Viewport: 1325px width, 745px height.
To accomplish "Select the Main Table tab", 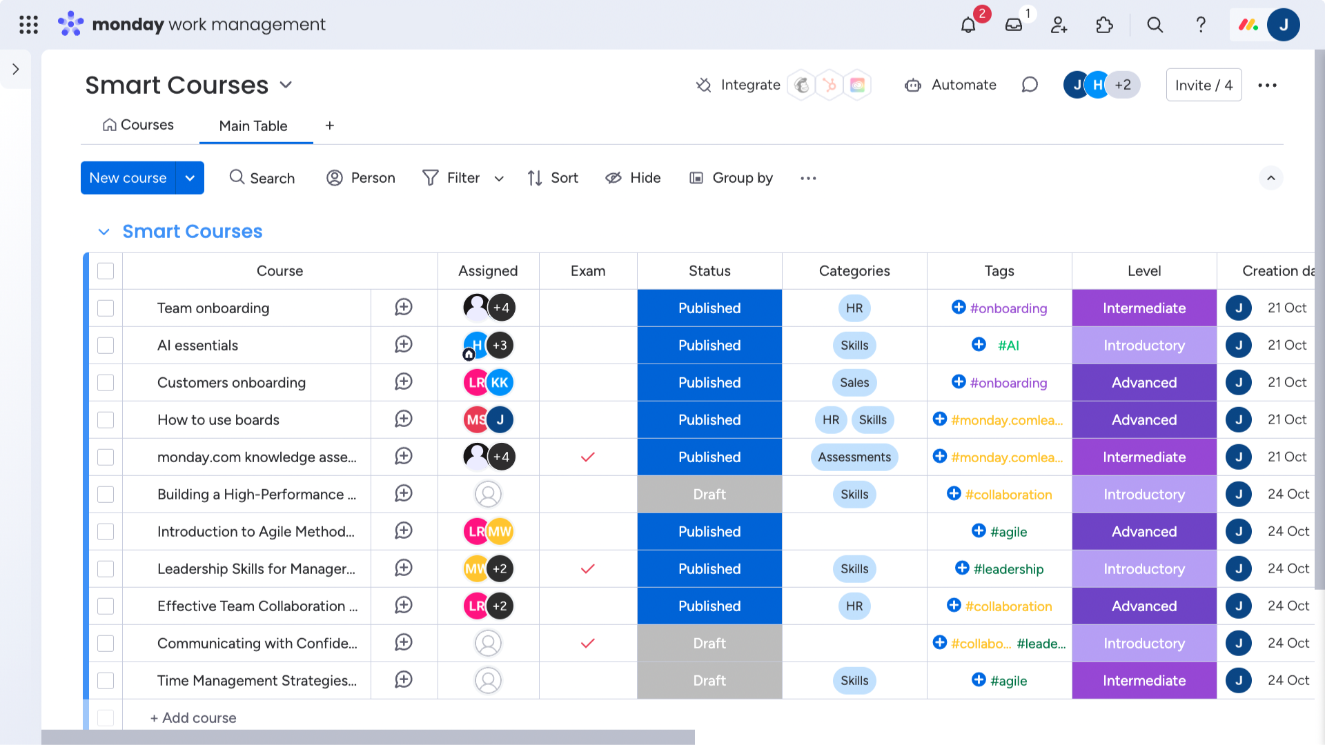I will (x=253, y=126).
